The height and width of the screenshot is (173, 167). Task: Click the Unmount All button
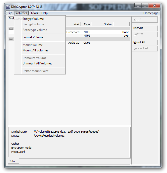pyautogui.click(x=145, y=48)
